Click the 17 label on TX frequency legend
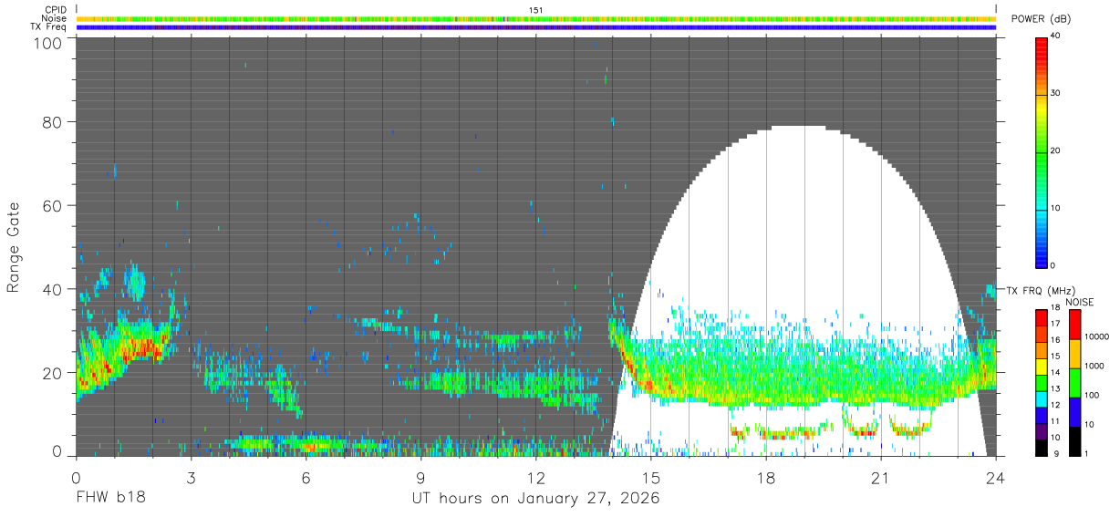Screen dimensions: 1120x517 [1056, 324]
